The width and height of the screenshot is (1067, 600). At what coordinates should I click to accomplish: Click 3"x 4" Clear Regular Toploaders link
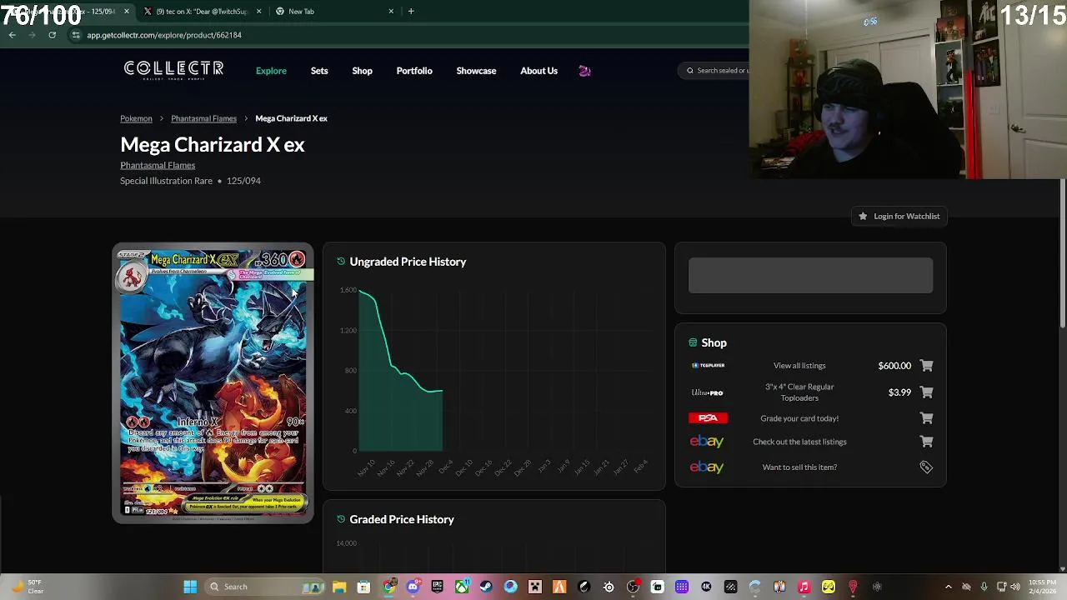tap(799, 392)
